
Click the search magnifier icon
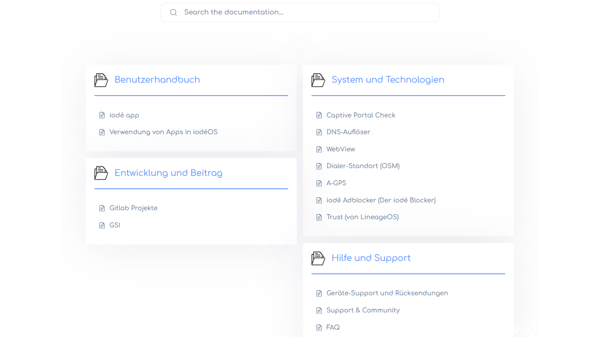coord(173,12)
